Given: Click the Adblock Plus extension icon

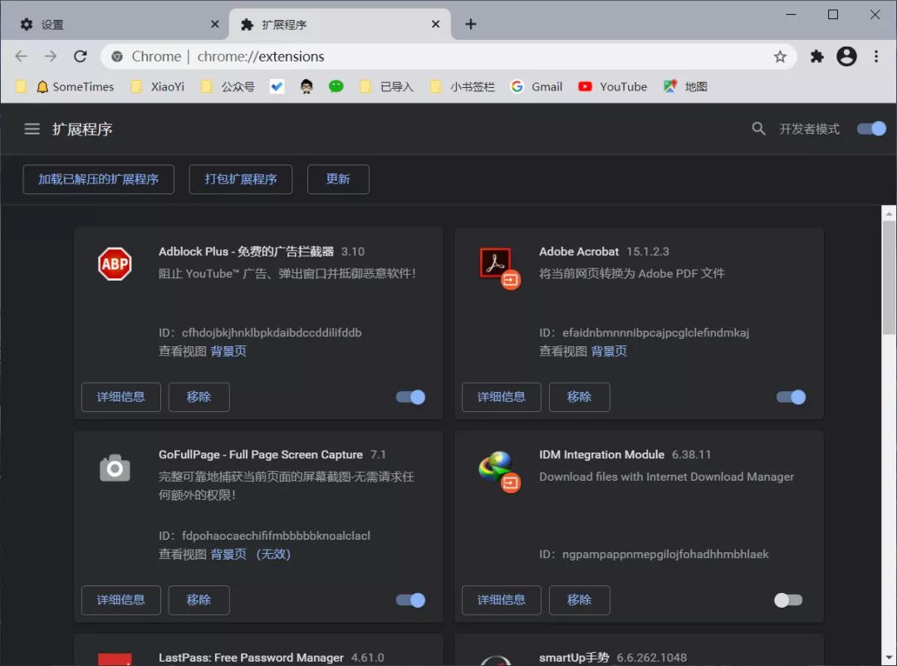Looking at the screenshot, I should pyautogui.click(x=115, y=263).
